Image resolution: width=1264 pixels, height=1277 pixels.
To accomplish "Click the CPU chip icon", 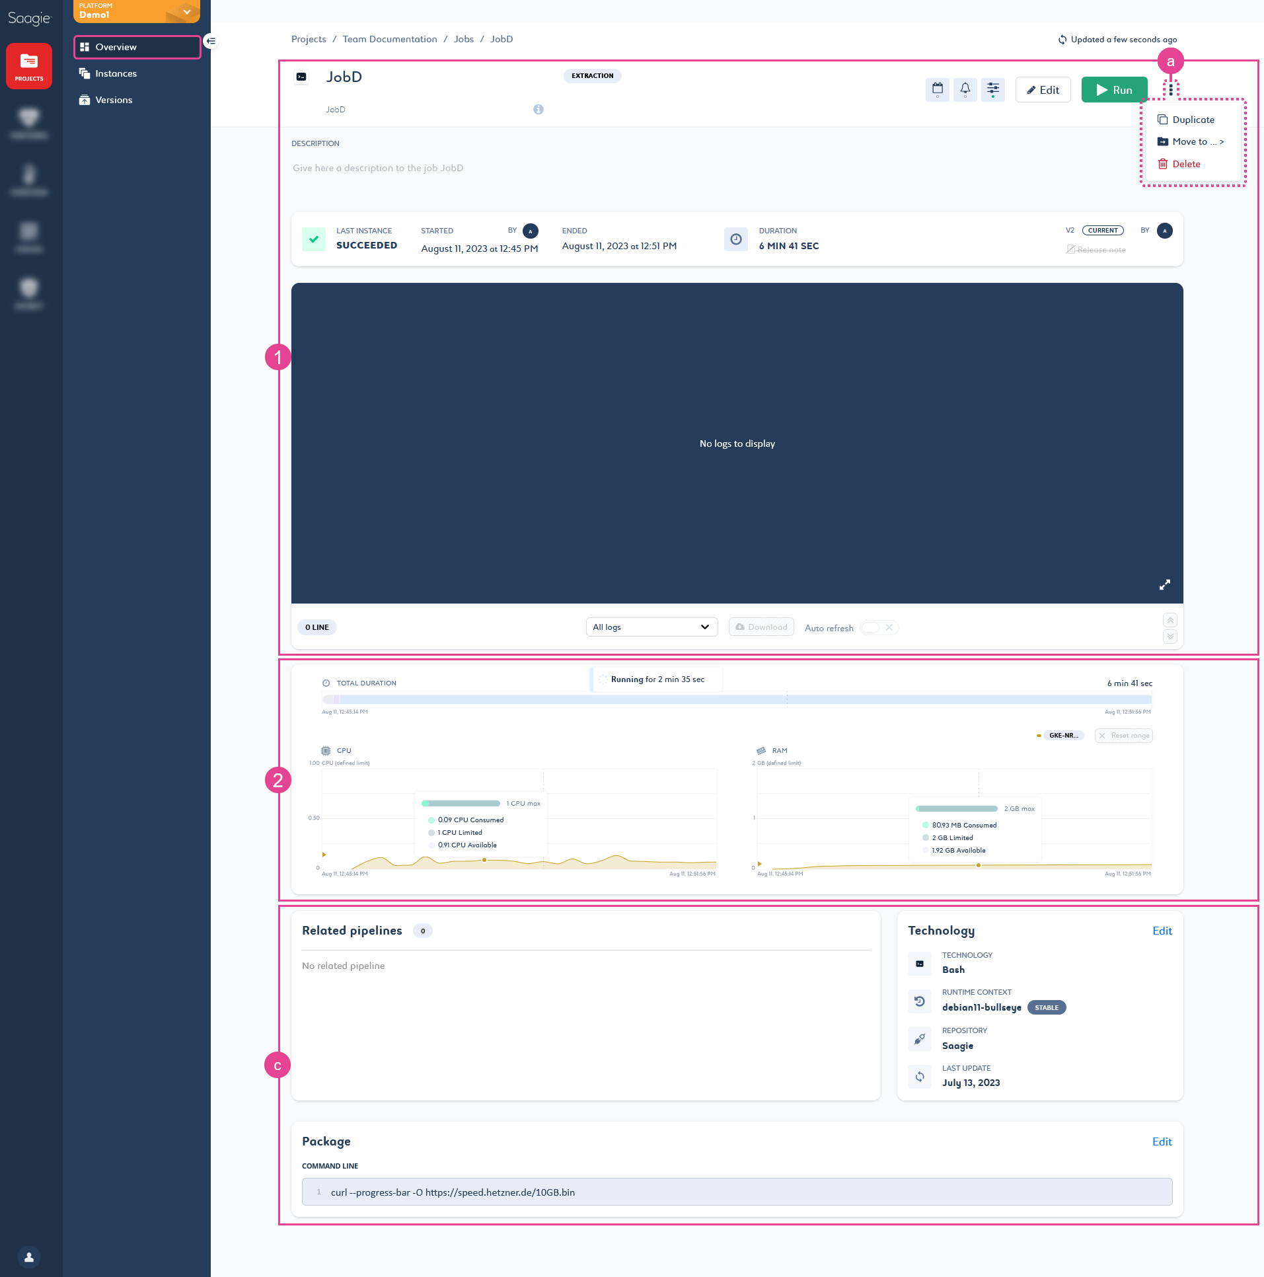I will [x=326, y=751].
